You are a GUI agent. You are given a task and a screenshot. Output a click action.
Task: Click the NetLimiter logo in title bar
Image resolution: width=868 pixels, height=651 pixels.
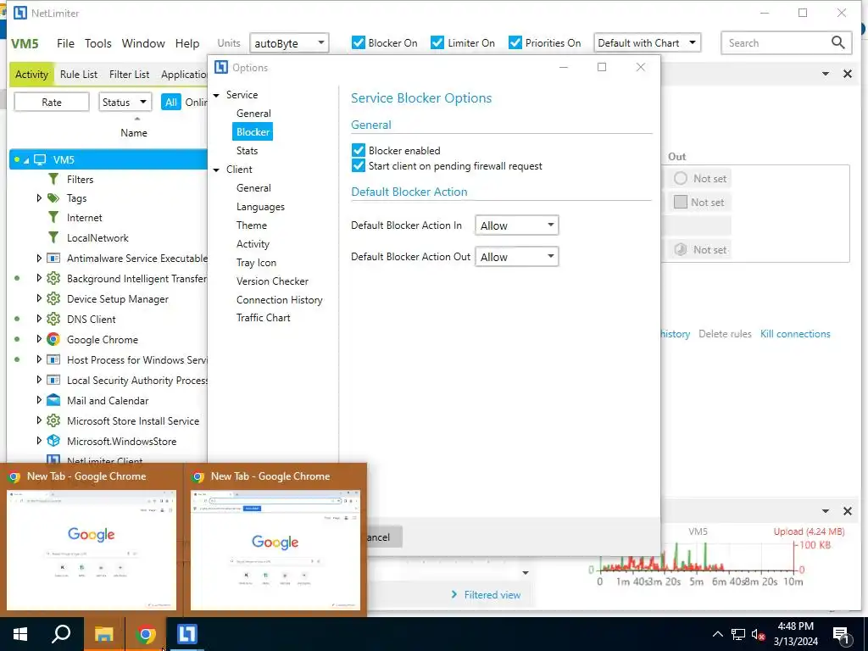pos(20,13)
